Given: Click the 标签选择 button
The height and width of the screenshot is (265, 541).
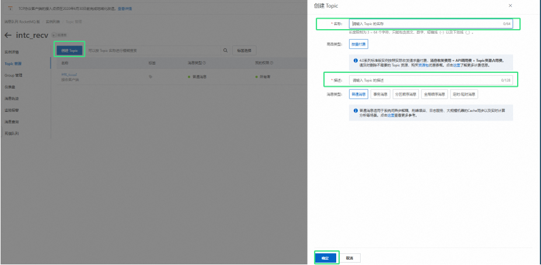Looking at the screenshot, I should pyautogui.click(x=245, y=51).
